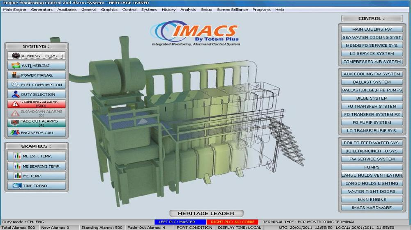
Task: Click the Port Condition status field
Action: pyautogui.click(x=194, y=228)
